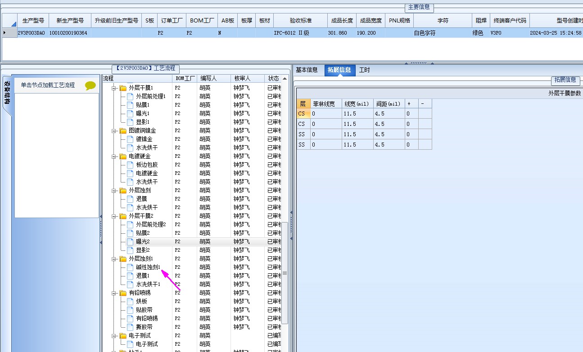This screenshot has height=352, width=583.
Task: Click document icon beside 水洗烘干1
Action: [x=130, y=284]
